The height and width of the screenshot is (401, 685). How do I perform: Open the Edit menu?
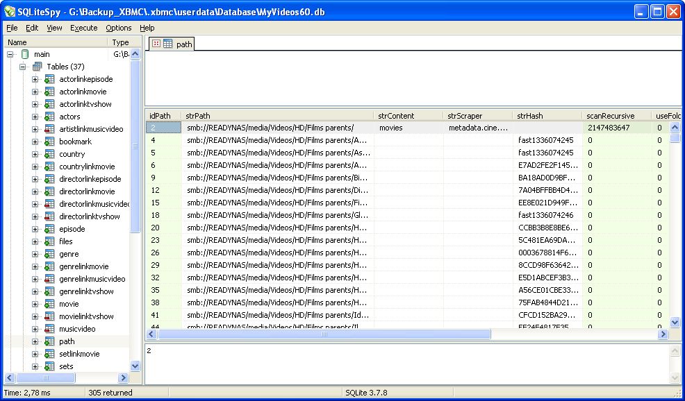[32, 28]
